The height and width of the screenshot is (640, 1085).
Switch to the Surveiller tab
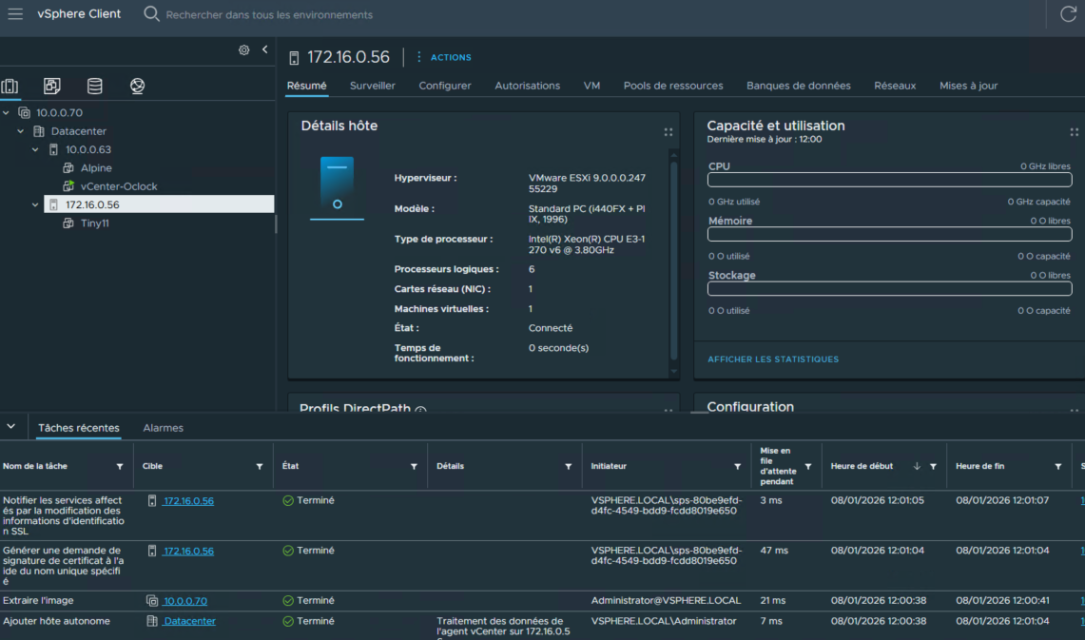(x=372, y=86)
